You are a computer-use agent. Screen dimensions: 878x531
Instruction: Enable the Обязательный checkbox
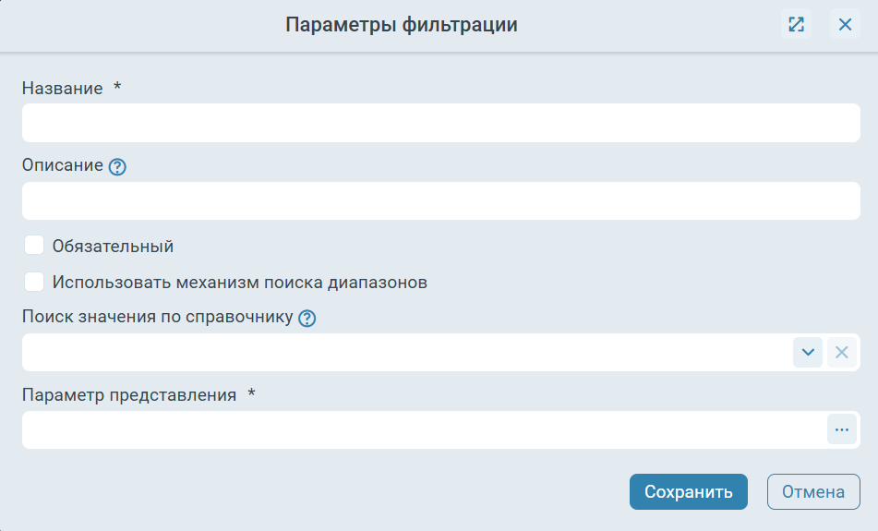click(x=34, y=246)
